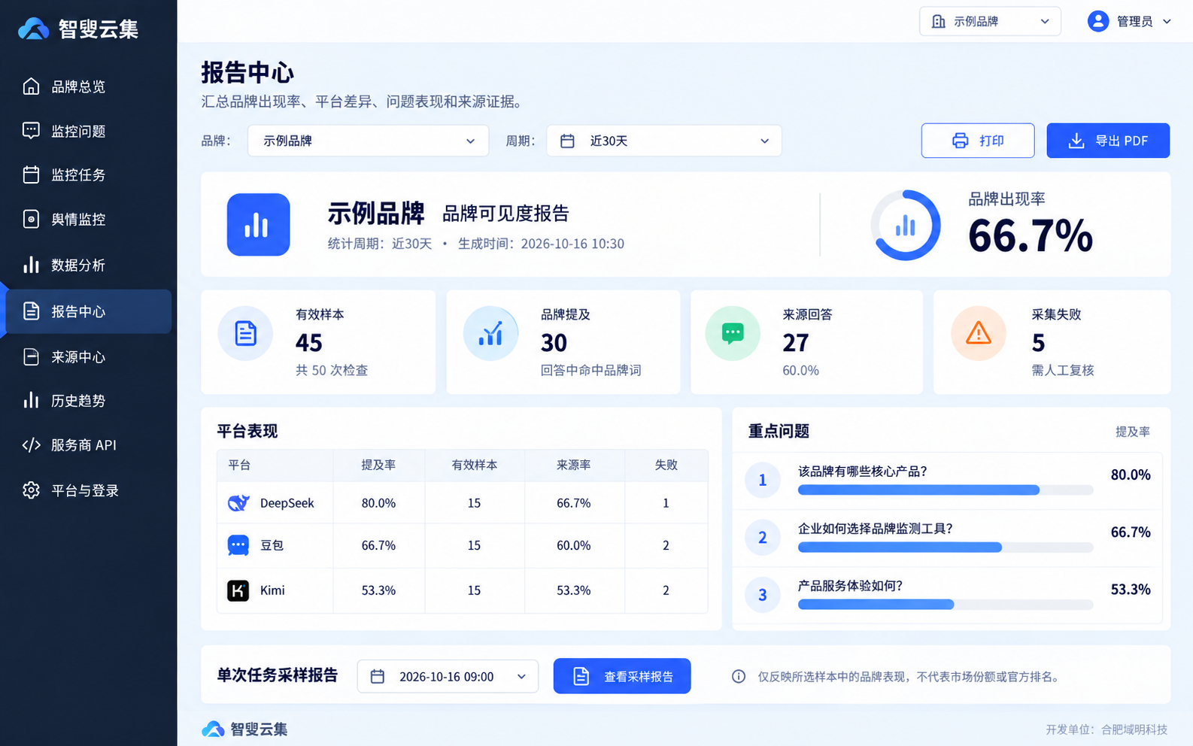Image resolution: width=1193 pixels, height=746 pixels.
Task: Navigate to 数据分析
Action: [x=89, y=265]
